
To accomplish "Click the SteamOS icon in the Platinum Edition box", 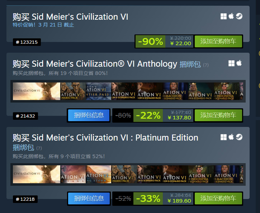I will pos(239,137).
